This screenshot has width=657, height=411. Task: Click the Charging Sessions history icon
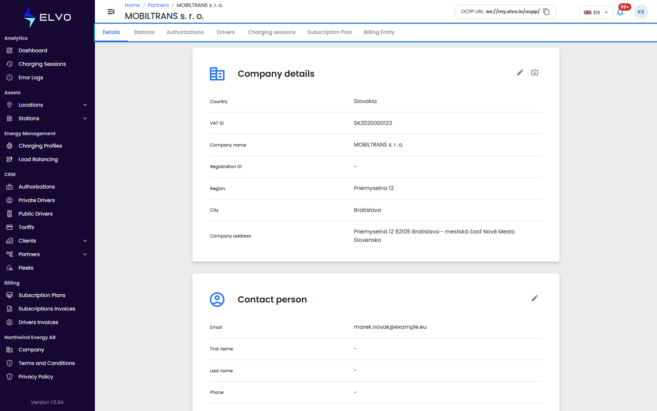9,64
